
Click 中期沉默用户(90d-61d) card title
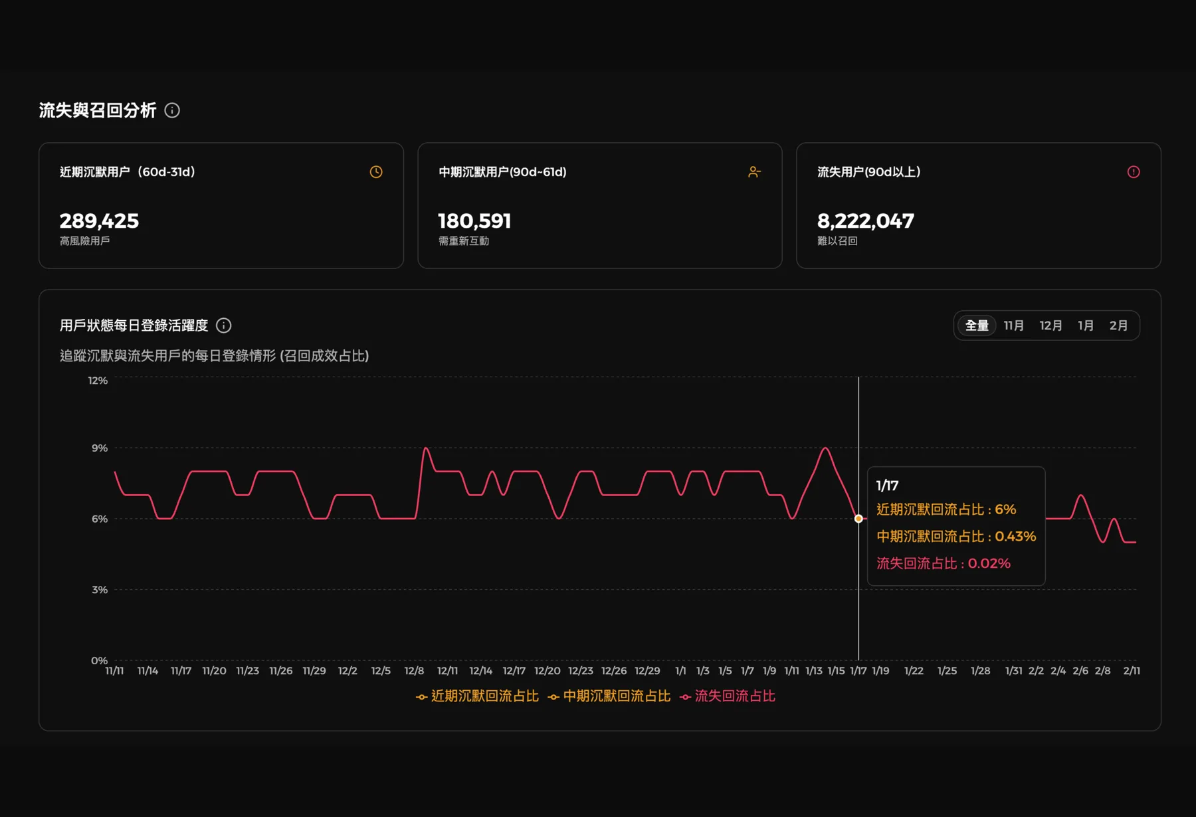[x=502, y=172]
